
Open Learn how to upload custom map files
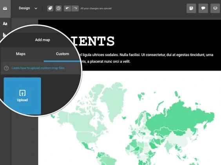tap(38, 68)
